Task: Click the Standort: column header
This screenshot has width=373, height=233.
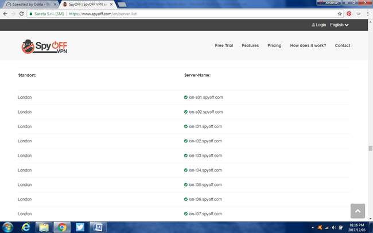Action: 27,75
